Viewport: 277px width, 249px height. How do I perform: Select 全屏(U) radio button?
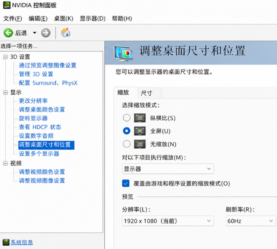tap(126, 131)
